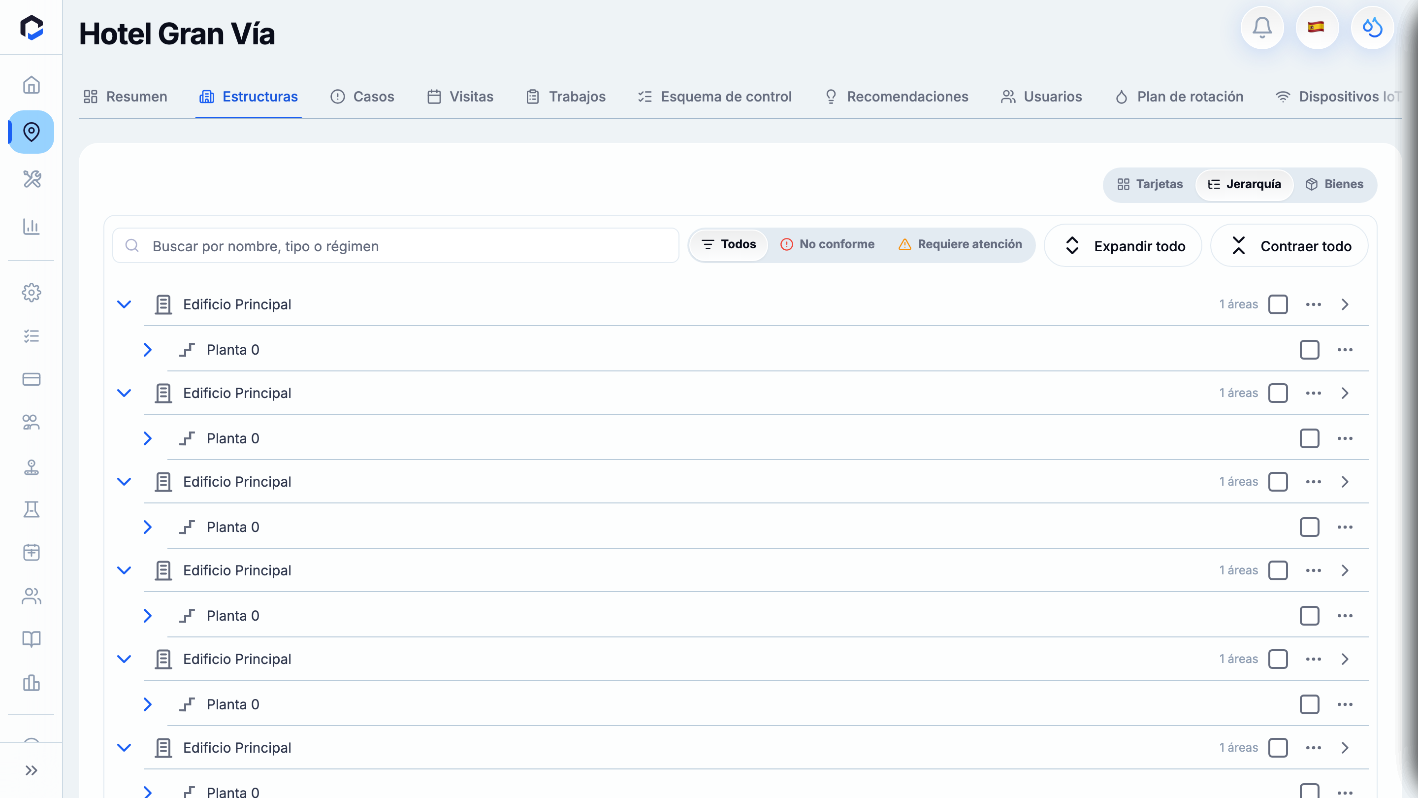The height and width of the screenshot is (798, 1418).
Task: Select the Jerarquía view option
Action: [1244, 185]
